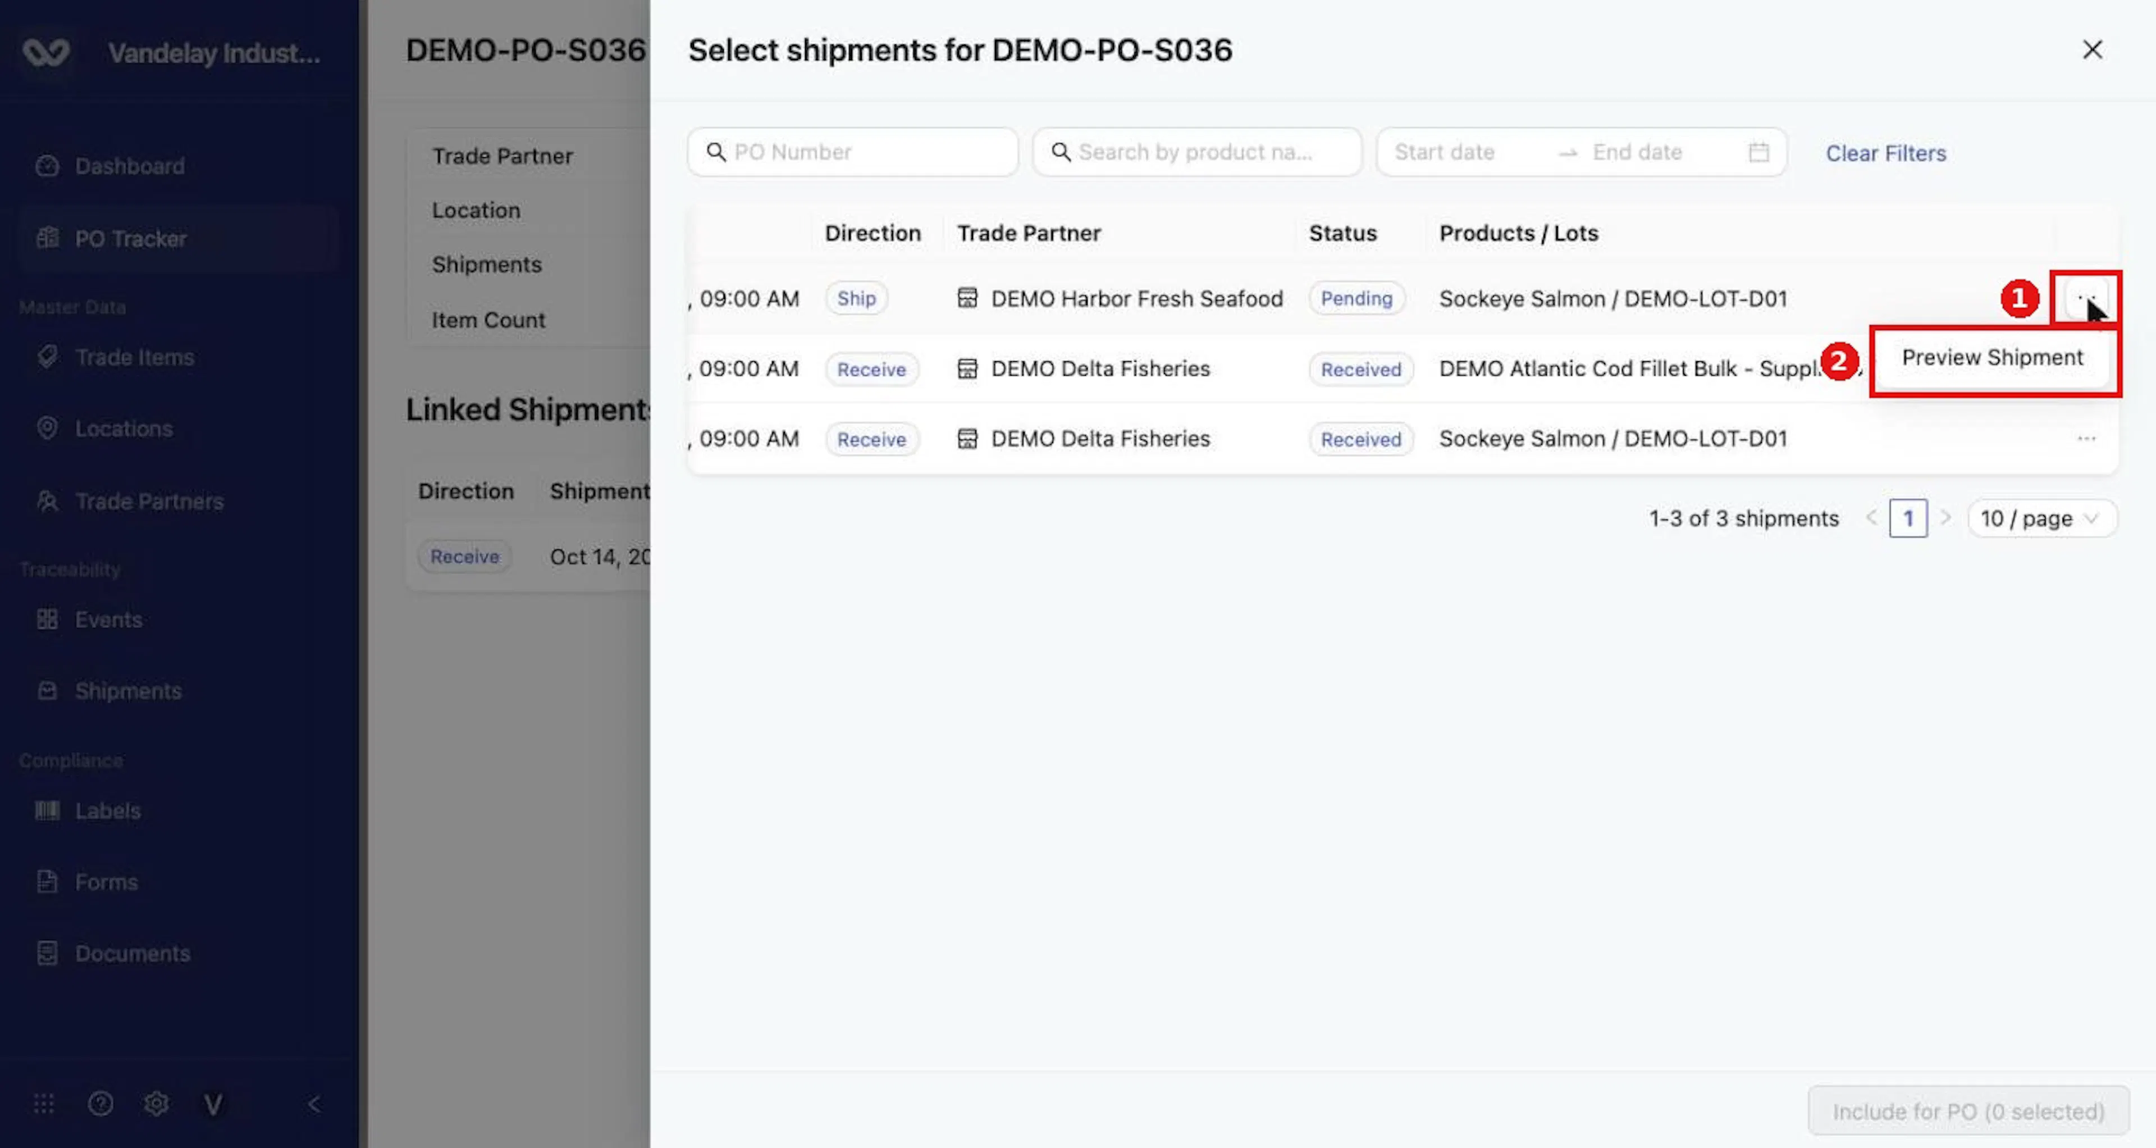Image resolution: width=2156 pixels, height=1148 pixels.
Task: Open the 10 / page size dropdown
Action: pyautogui.click(x=2042, y=518)
